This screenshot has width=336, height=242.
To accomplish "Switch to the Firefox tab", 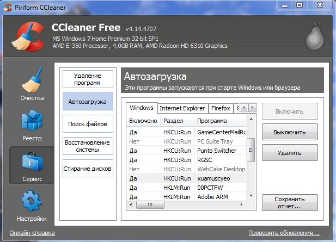I will click(221, 108).
